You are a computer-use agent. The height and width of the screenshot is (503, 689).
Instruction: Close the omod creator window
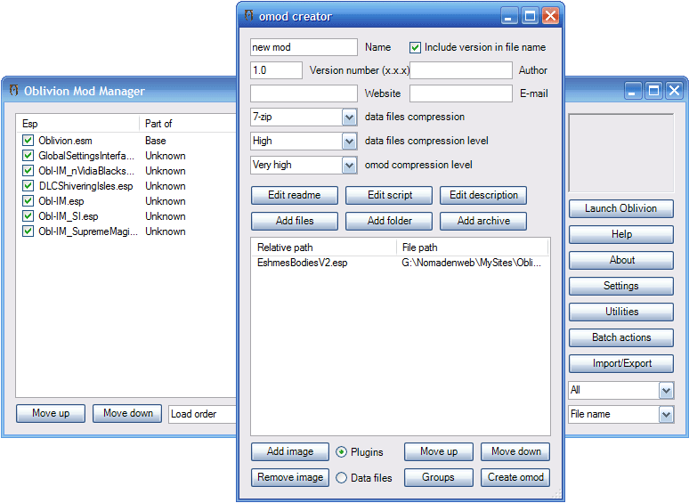(550, 16)
